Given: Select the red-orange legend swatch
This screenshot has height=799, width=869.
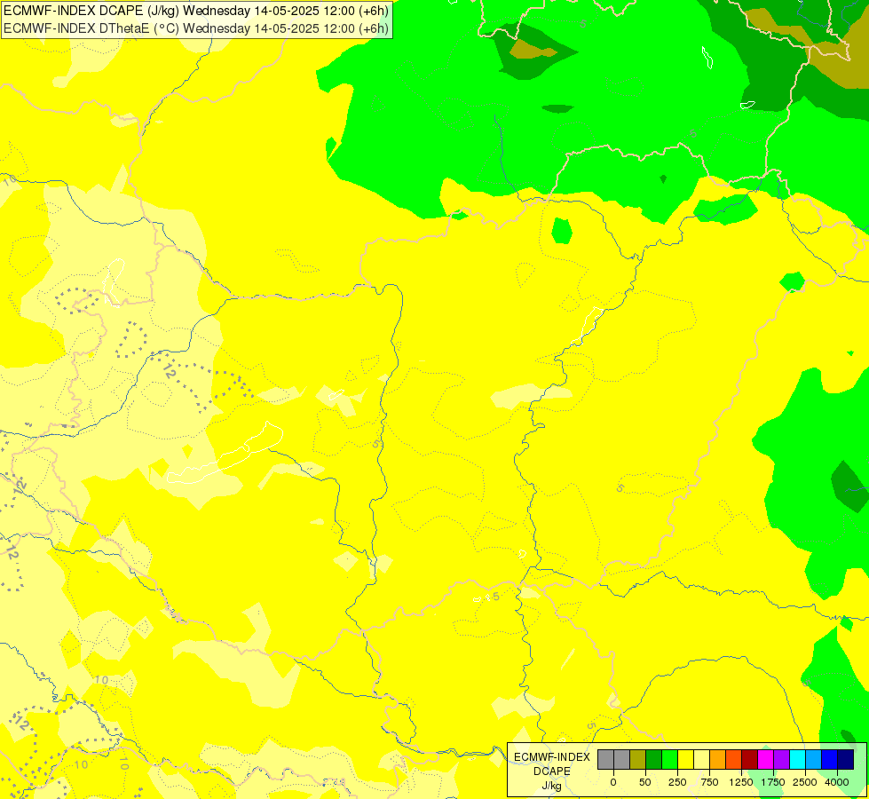Looking at the screenshot, I should click(734, 759).
